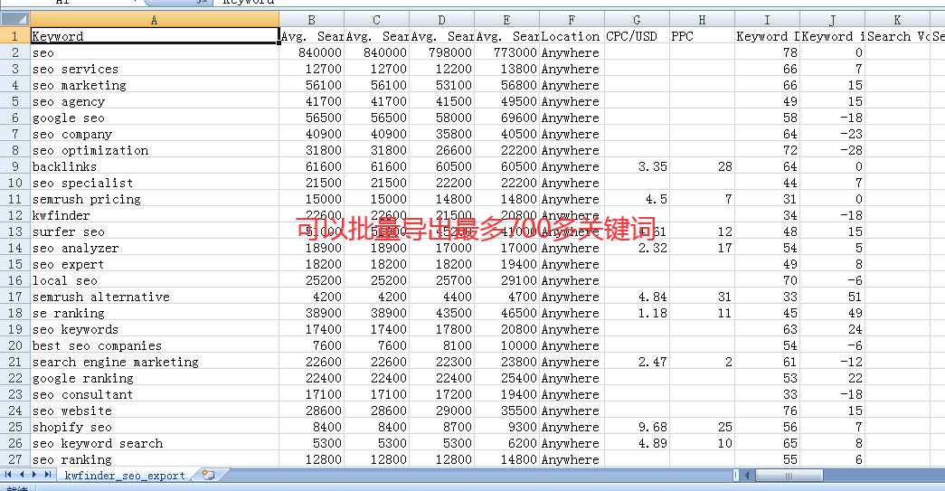The height and width of the screenshot is (491, 945).
Task: Select the CPC/USD header cell
Action: point(637,36)
